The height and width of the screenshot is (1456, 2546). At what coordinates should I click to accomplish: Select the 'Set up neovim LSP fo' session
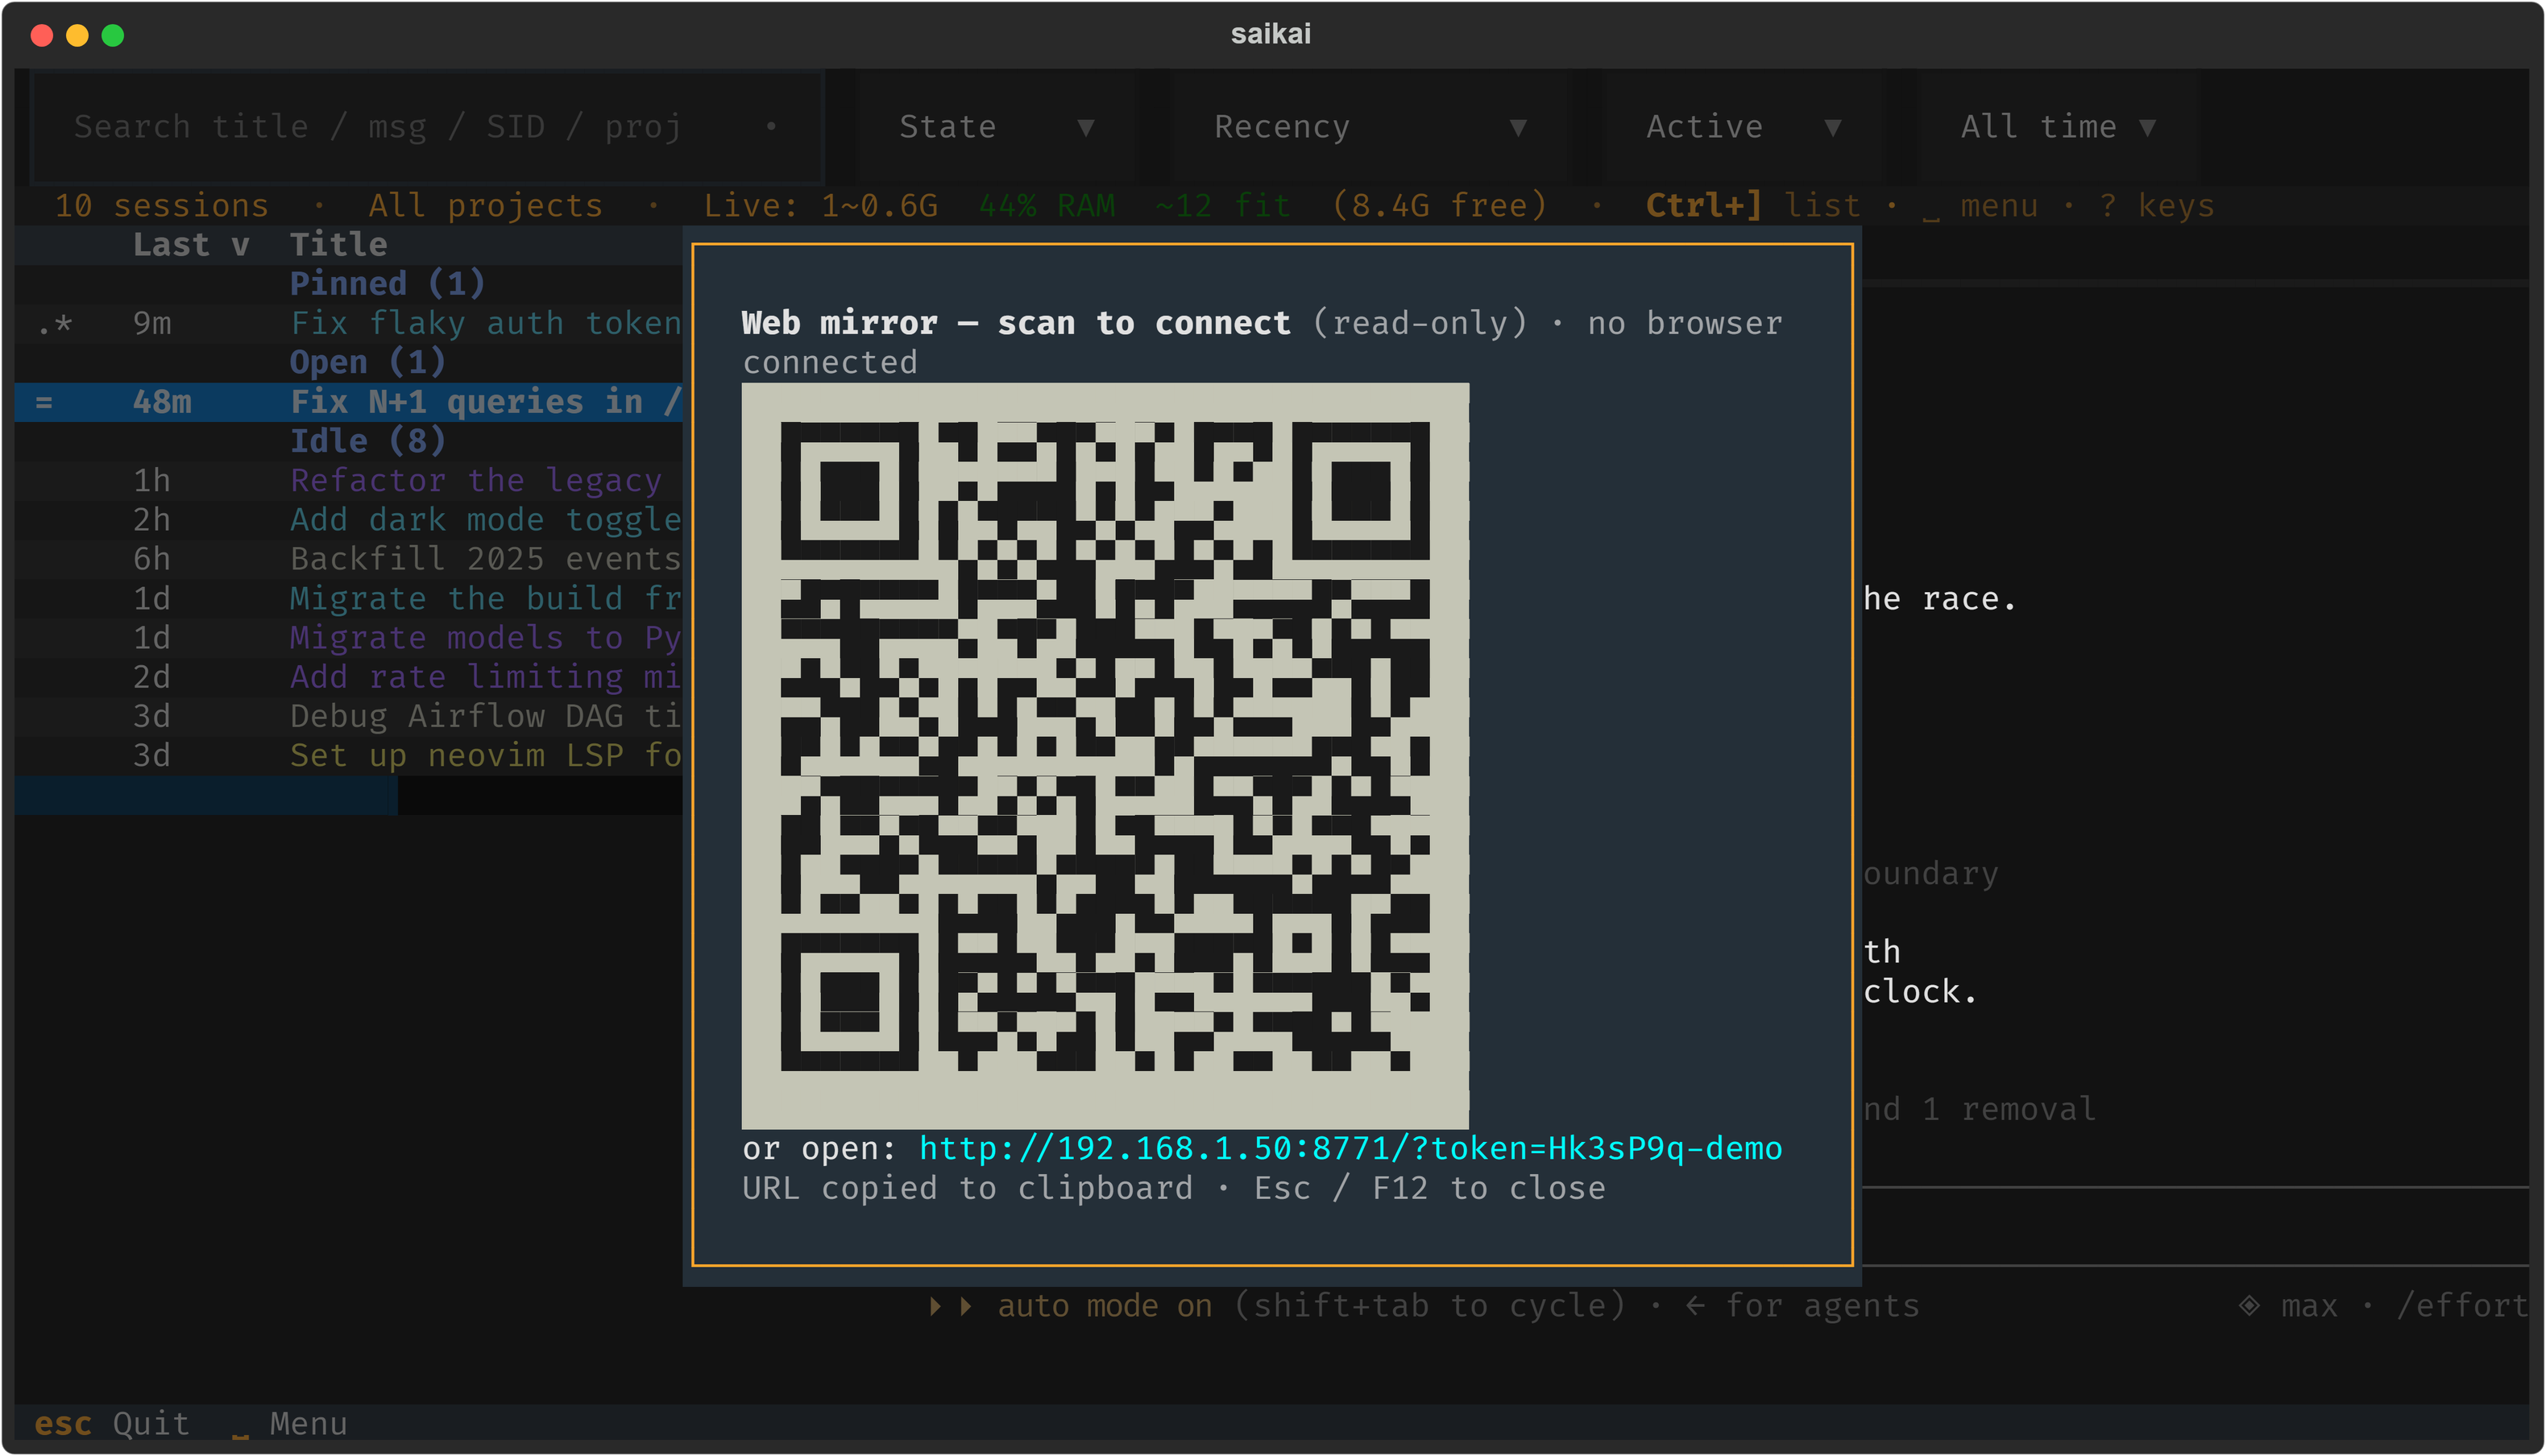click(x=348, y=755)
